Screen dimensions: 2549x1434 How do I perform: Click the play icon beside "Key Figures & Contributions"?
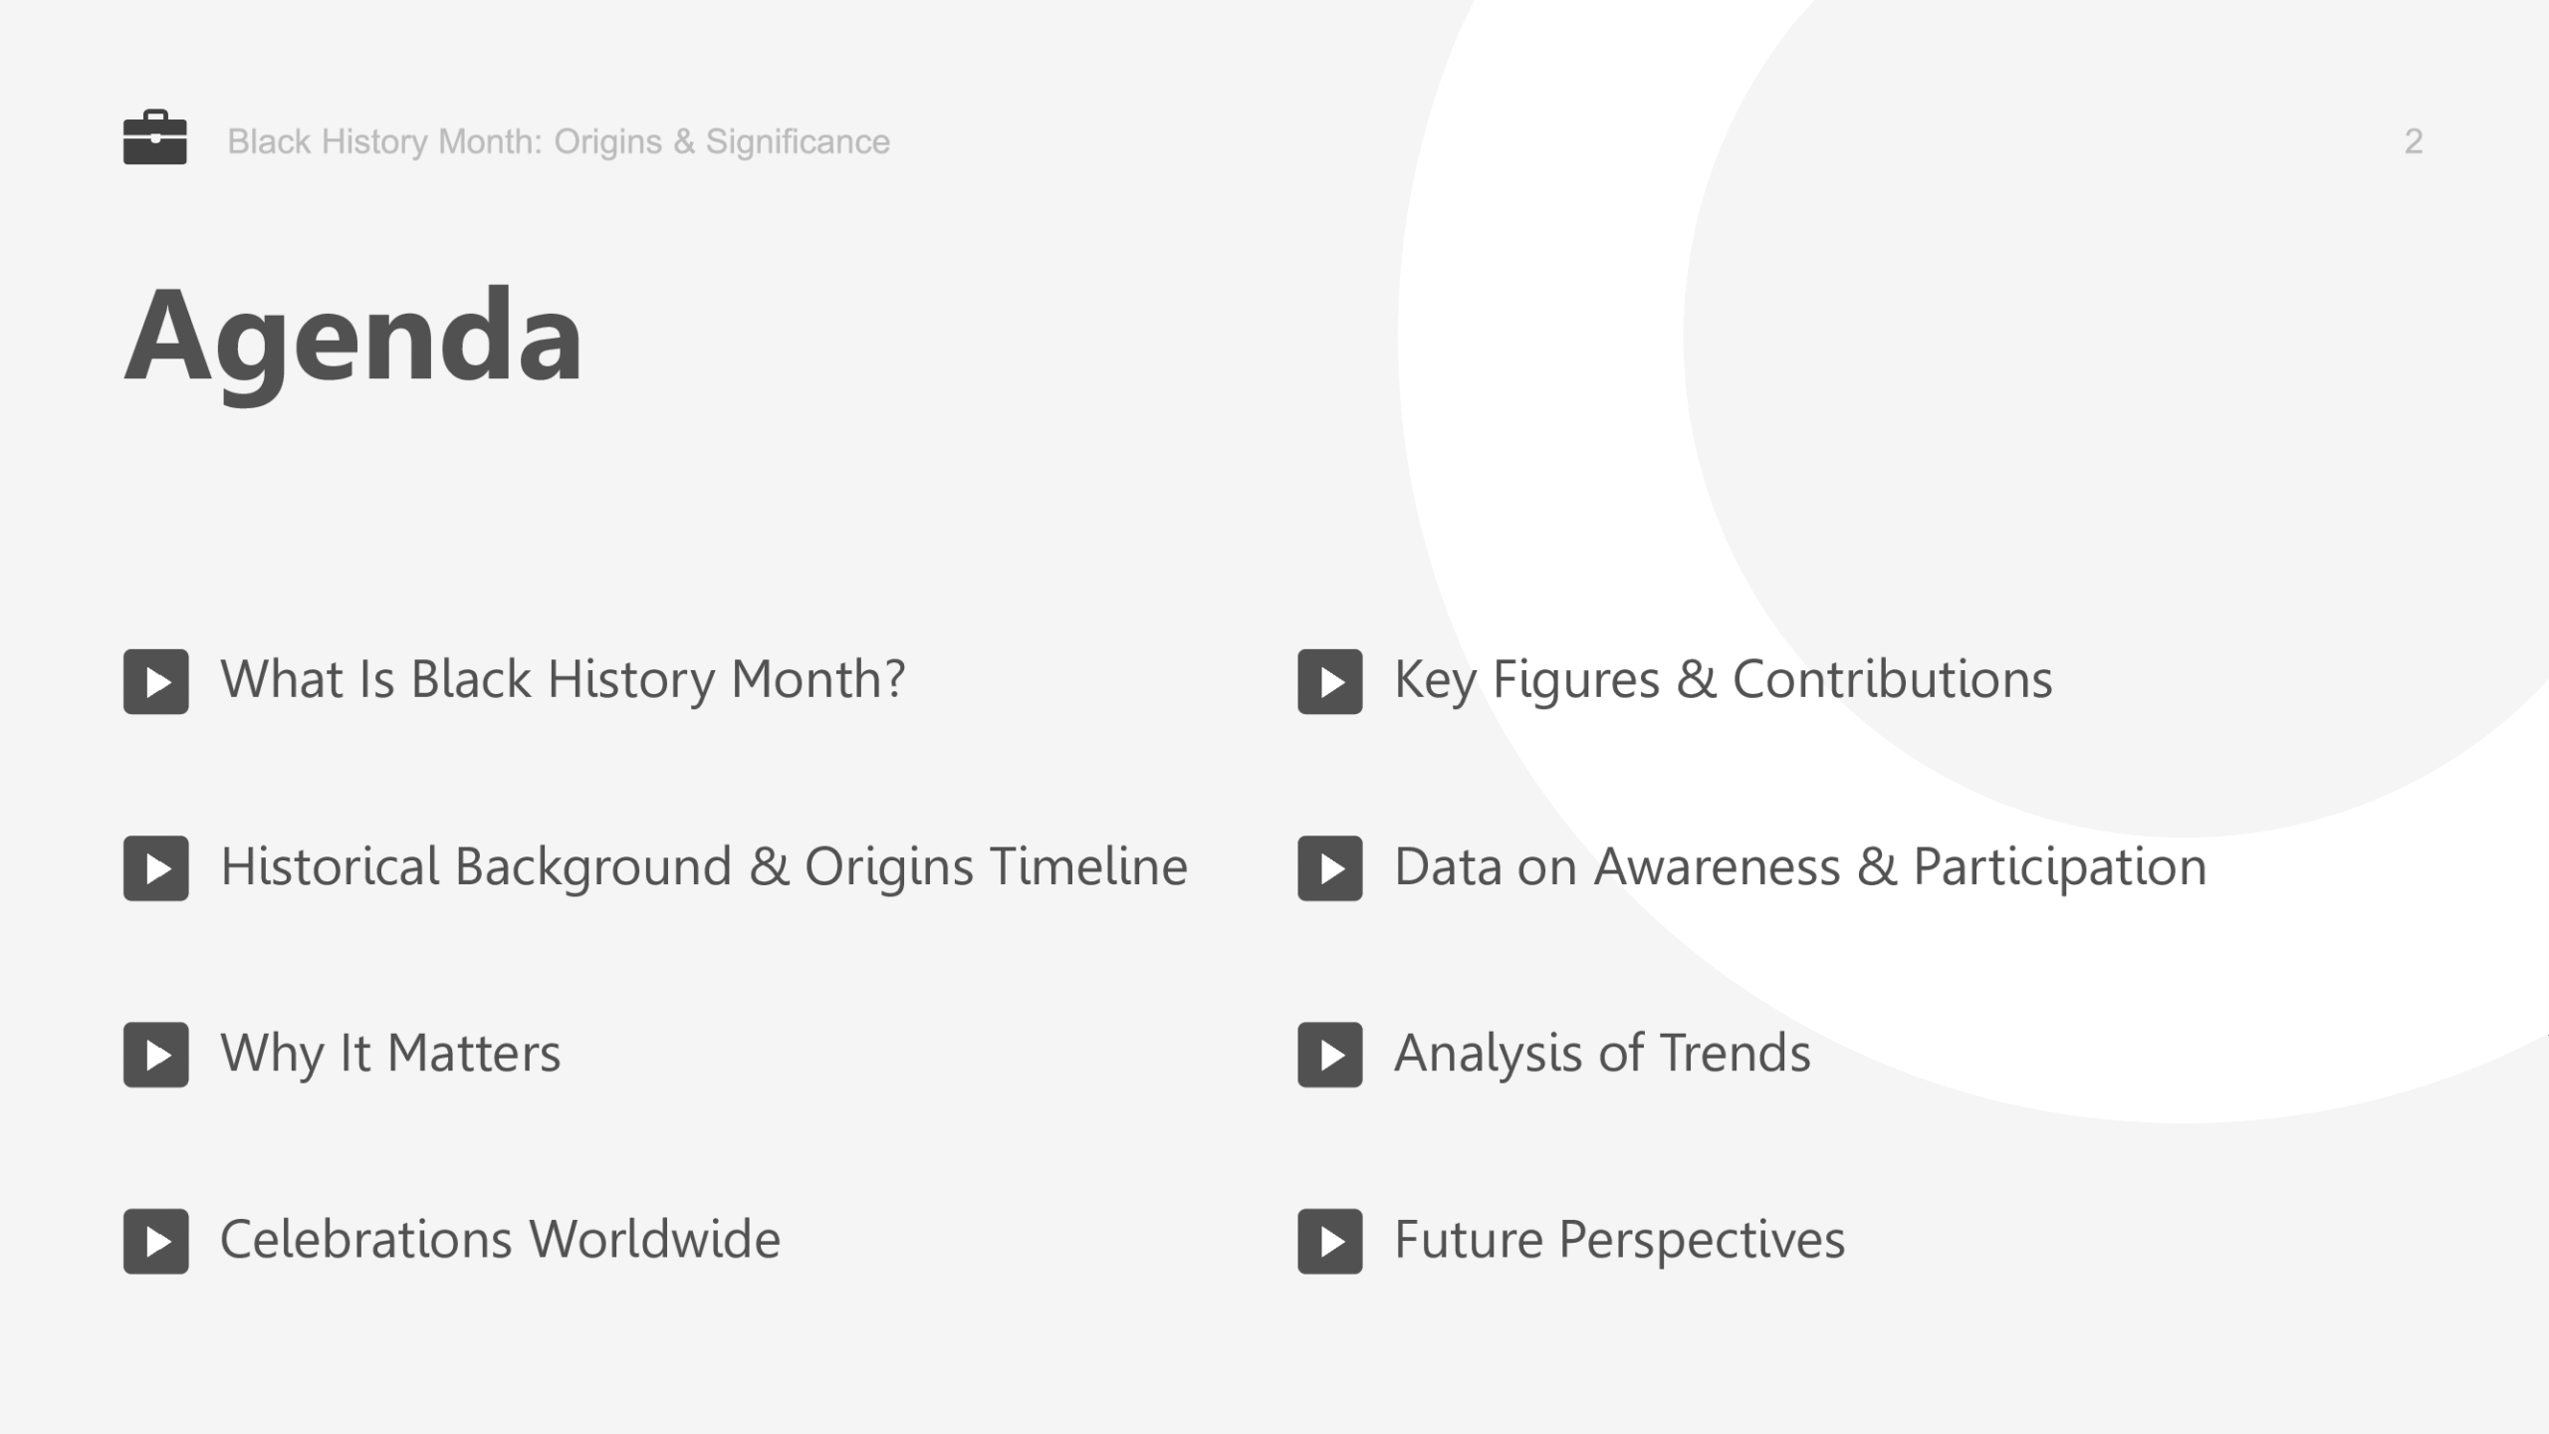(x=1329, y=682)
